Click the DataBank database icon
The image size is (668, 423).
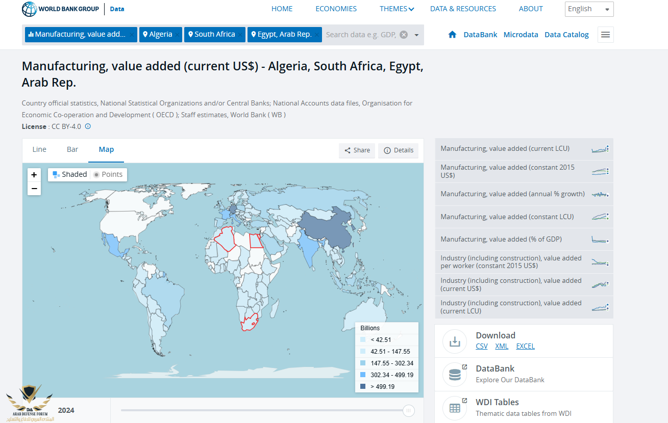point(455,375)
